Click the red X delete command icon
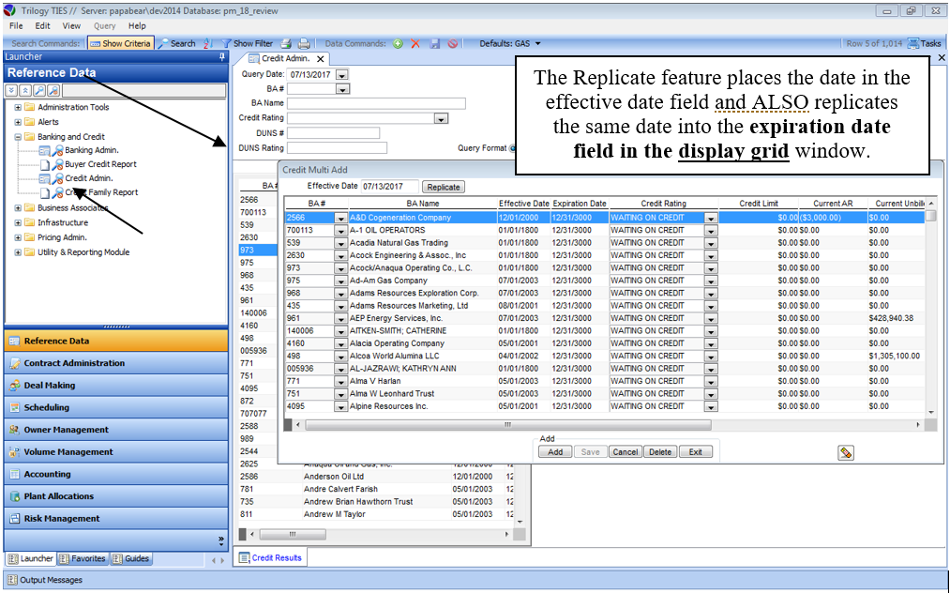 point(415,43)
